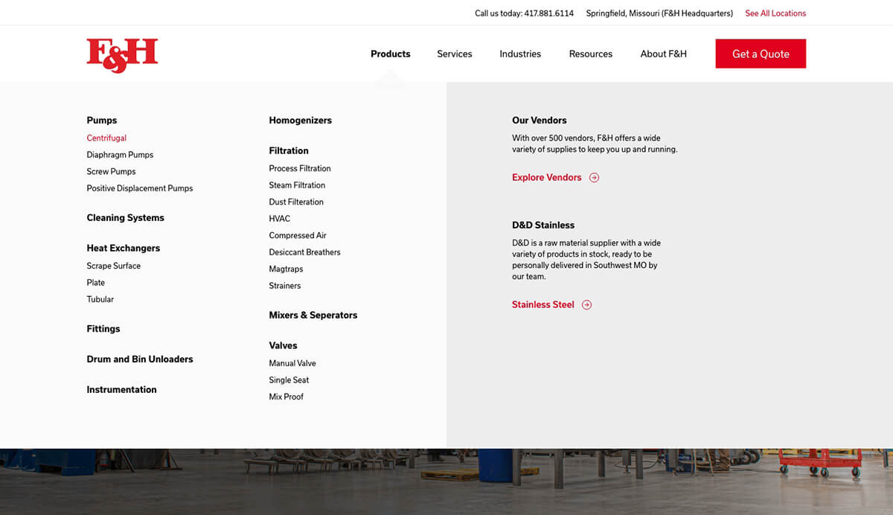Open the Heat Exchangers category

(x=124, y=249)
